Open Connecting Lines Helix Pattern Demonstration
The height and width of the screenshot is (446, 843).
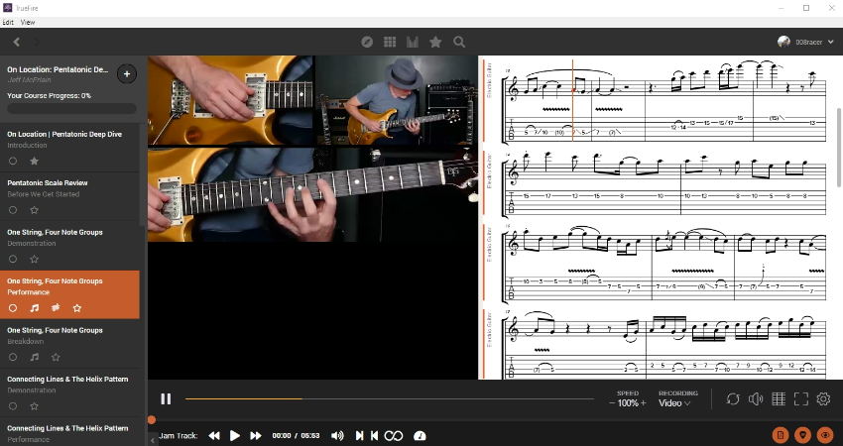69,392
